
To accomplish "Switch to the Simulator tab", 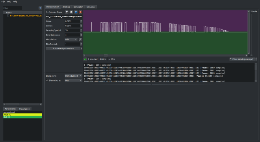I will point(91,7).
